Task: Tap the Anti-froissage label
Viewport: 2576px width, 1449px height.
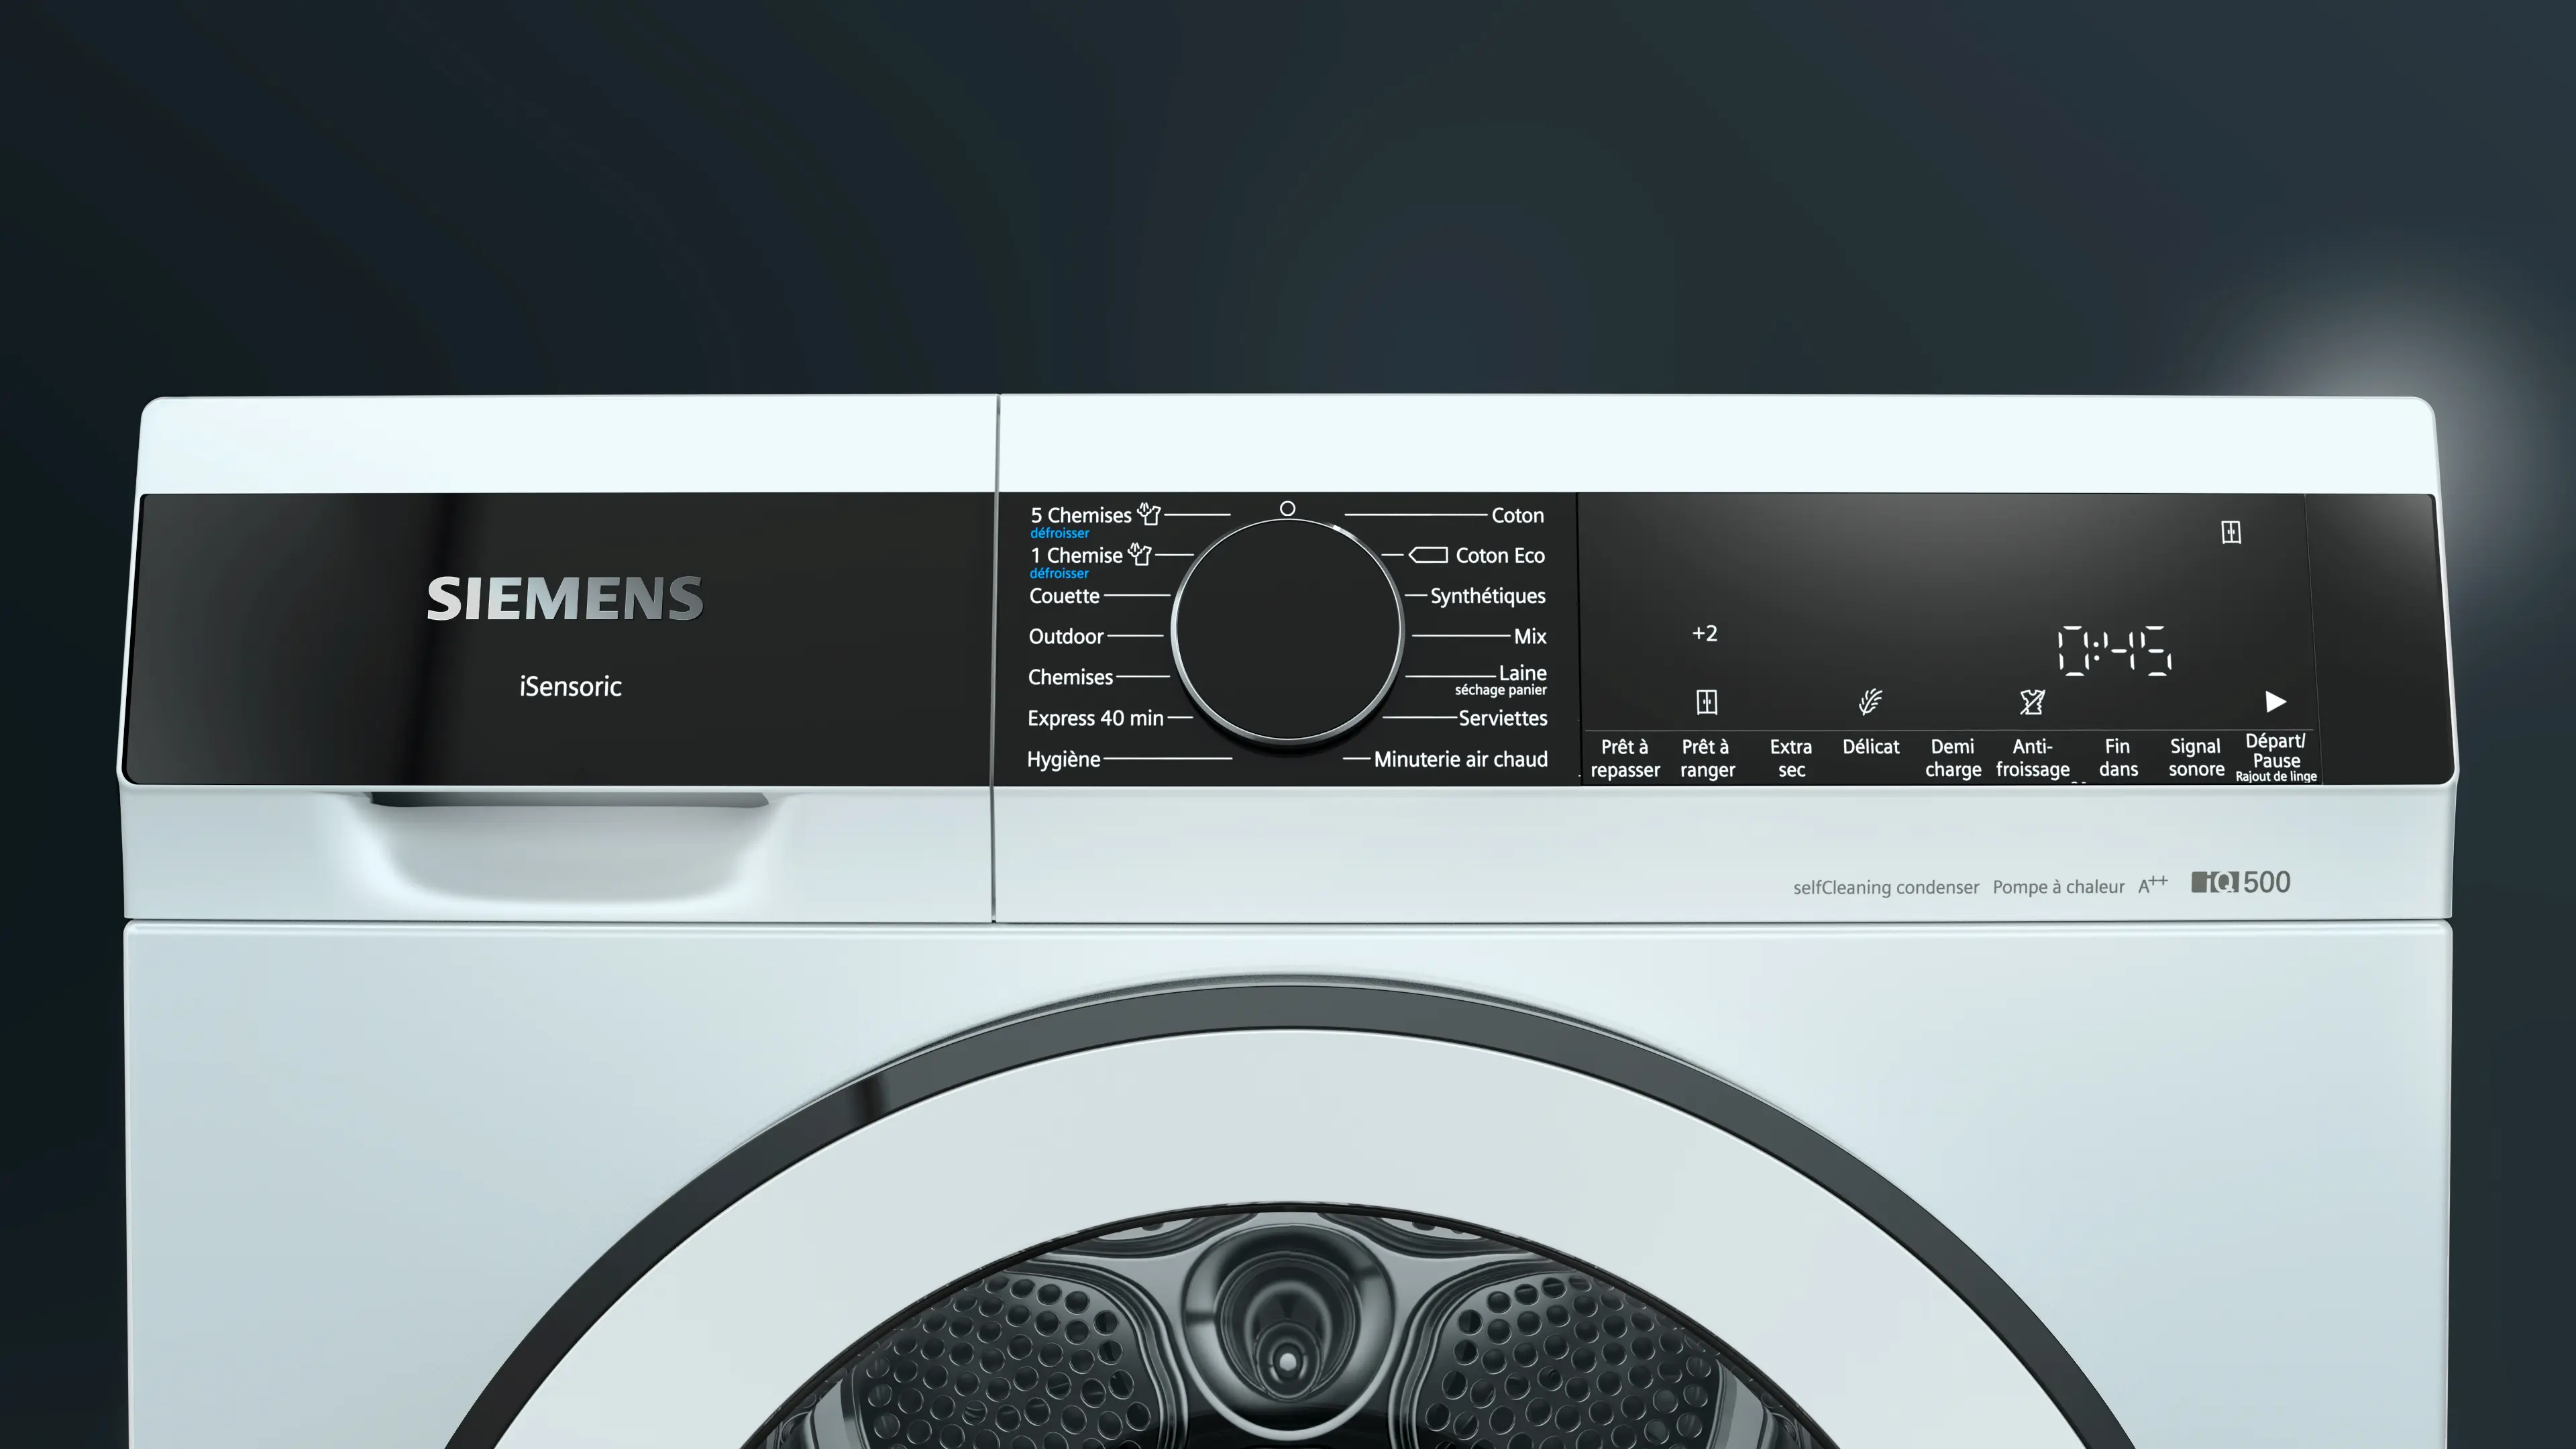Action: (2032, 758)
